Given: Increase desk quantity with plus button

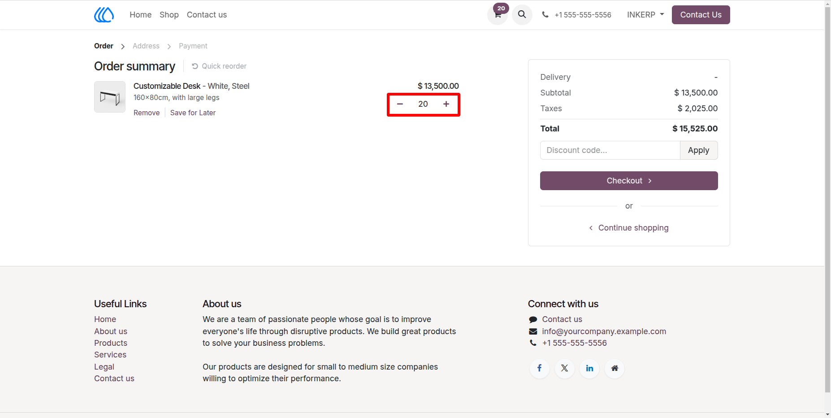Looking at the screenshot, I should 446,104.
